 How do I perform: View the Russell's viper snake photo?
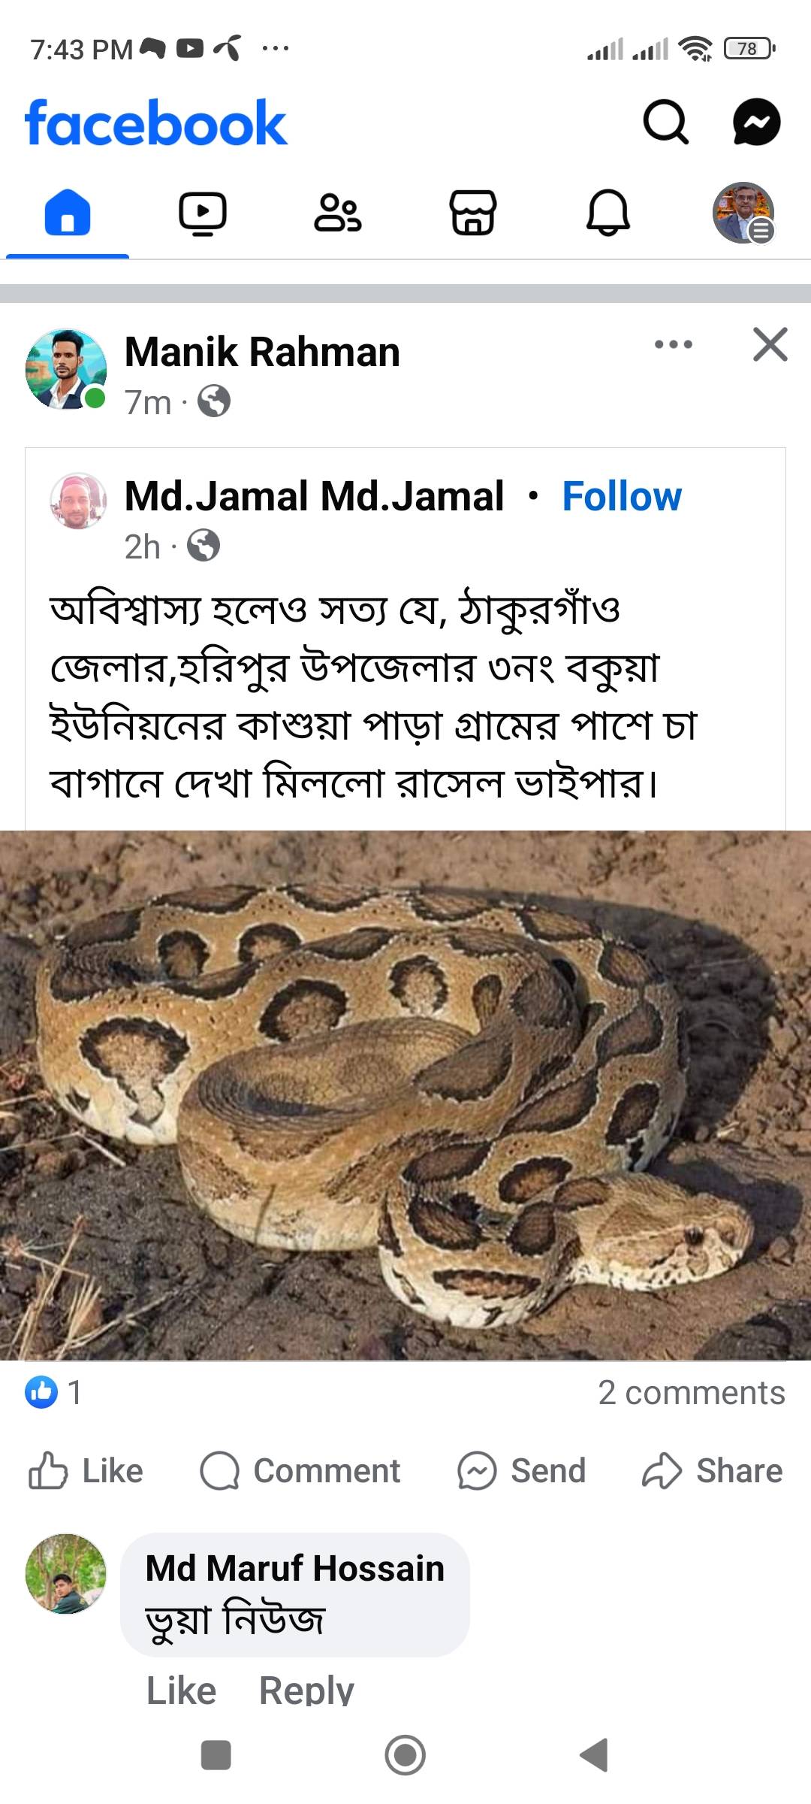tap(405, 1095)
